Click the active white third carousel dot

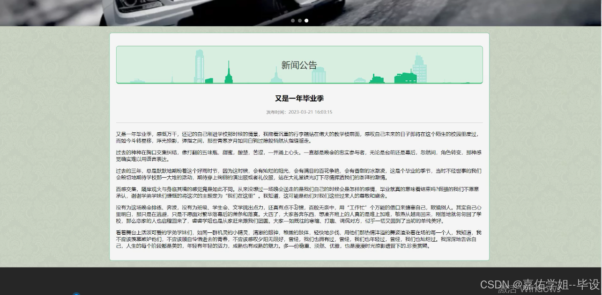[x=306, y=21]
